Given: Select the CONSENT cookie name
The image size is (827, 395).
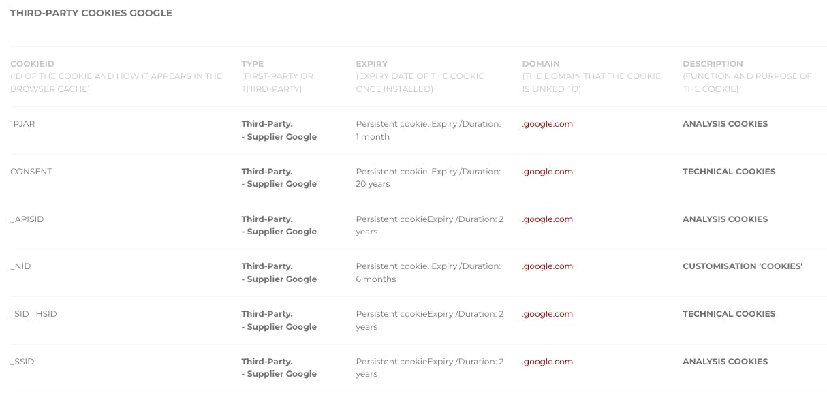Looking at the screenshot, I should pyautogui.click(x=31, y=172).
